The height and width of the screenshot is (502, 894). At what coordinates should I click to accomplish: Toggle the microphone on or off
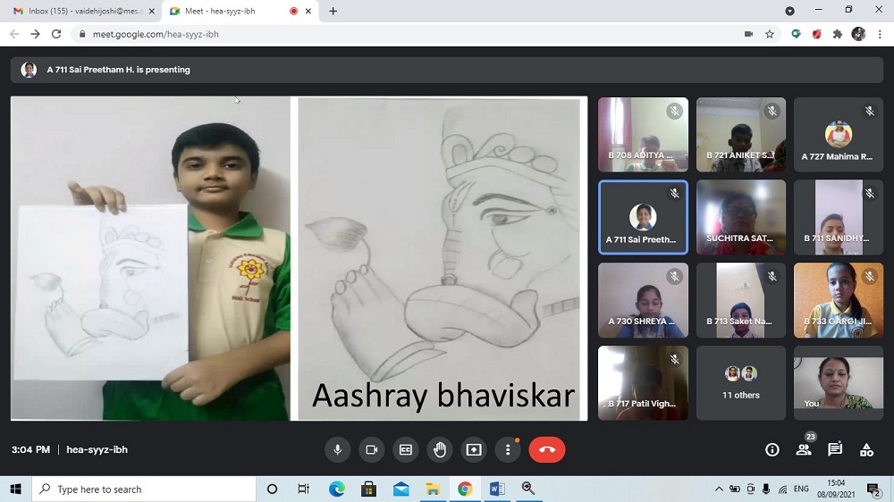[x=337, y=449]
